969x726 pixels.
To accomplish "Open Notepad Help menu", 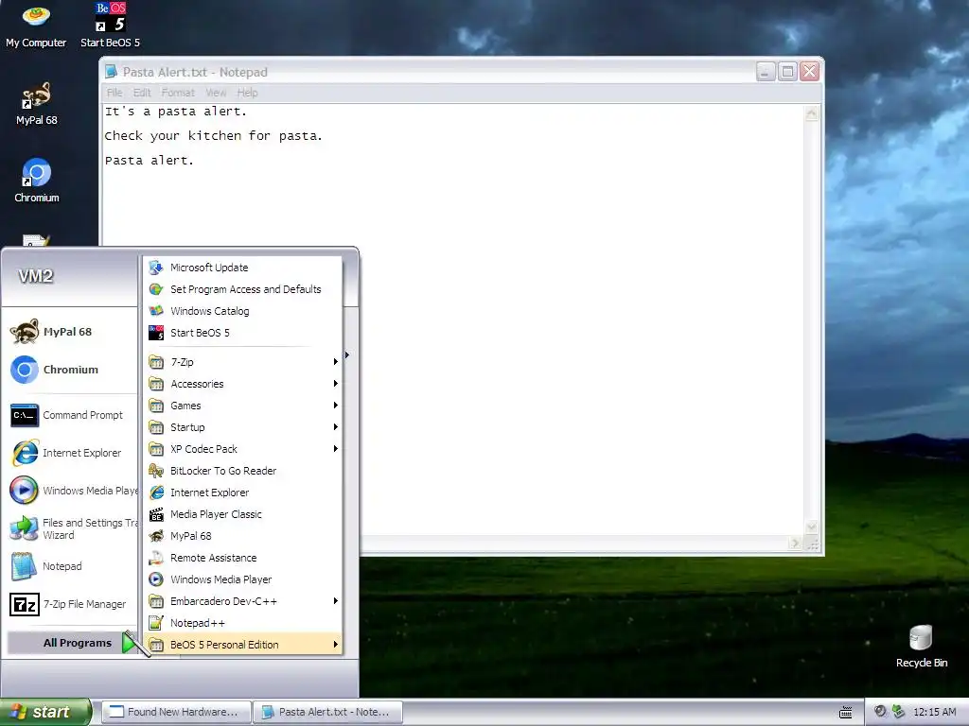I will [x=247, y=93].
